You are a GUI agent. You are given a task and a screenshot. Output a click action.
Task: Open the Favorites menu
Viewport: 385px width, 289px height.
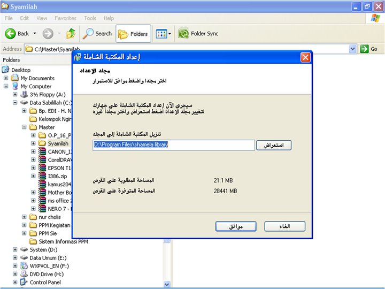pos(66,18)
